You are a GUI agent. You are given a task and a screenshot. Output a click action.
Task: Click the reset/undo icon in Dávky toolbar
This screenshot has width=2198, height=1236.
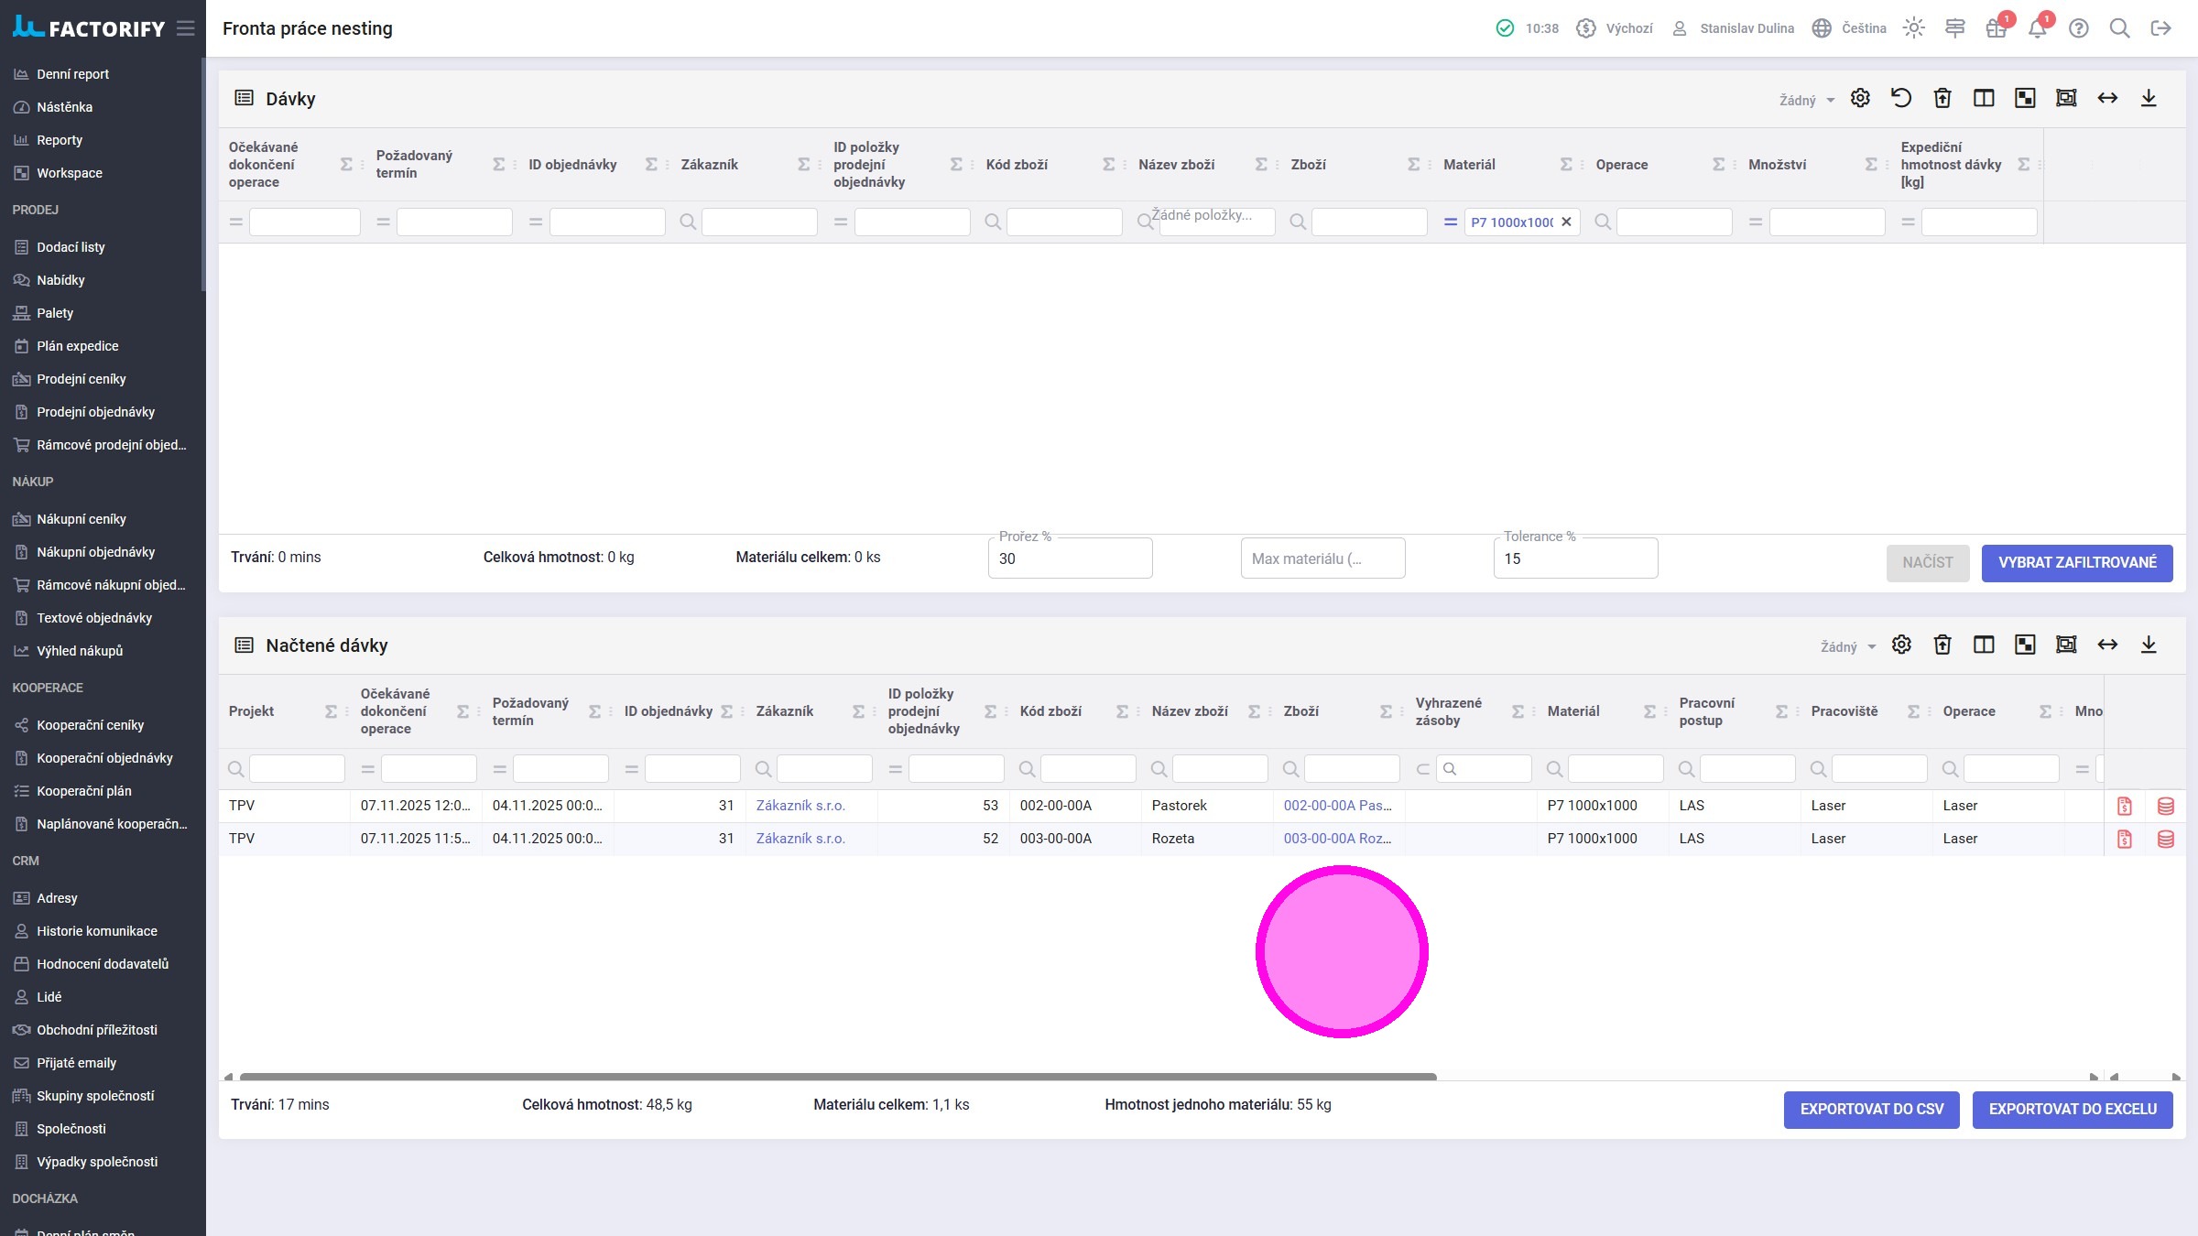coord(1901,98)
